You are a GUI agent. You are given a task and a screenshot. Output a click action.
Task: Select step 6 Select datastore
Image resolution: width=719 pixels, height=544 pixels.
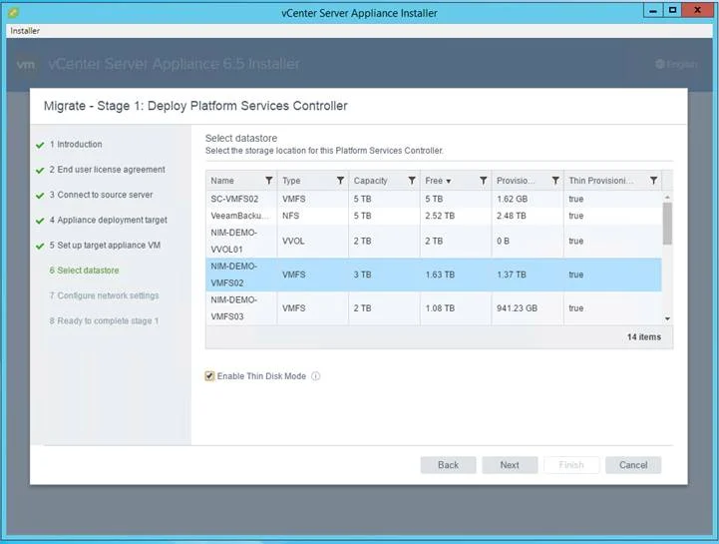click(84, 271)
